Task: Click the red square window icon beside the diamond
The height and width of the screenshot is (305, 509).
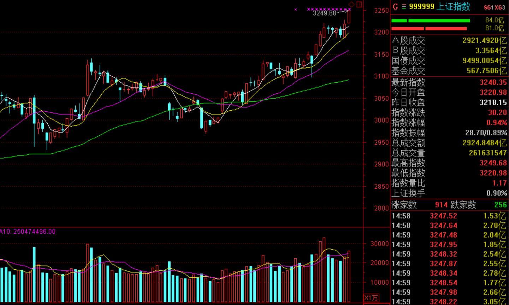Action: pos(359,4)
